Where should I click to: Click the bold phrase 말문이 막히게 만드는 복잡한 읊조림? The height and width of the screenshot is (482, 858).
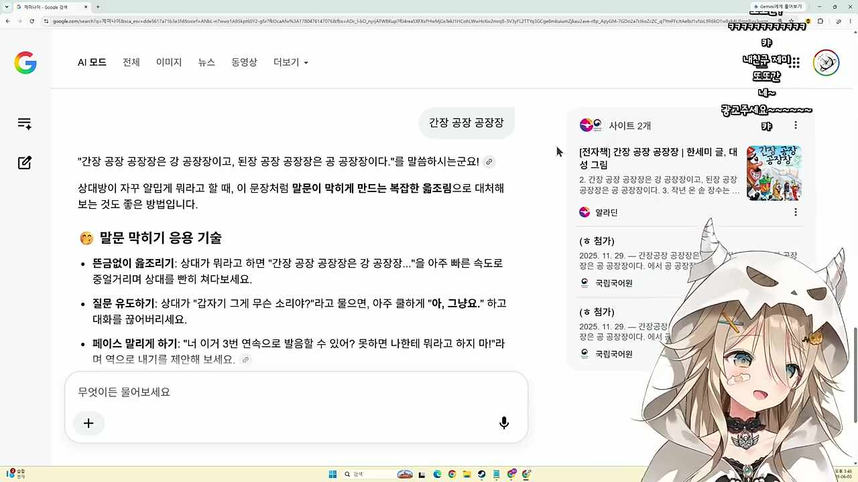[x=372, y=188]
